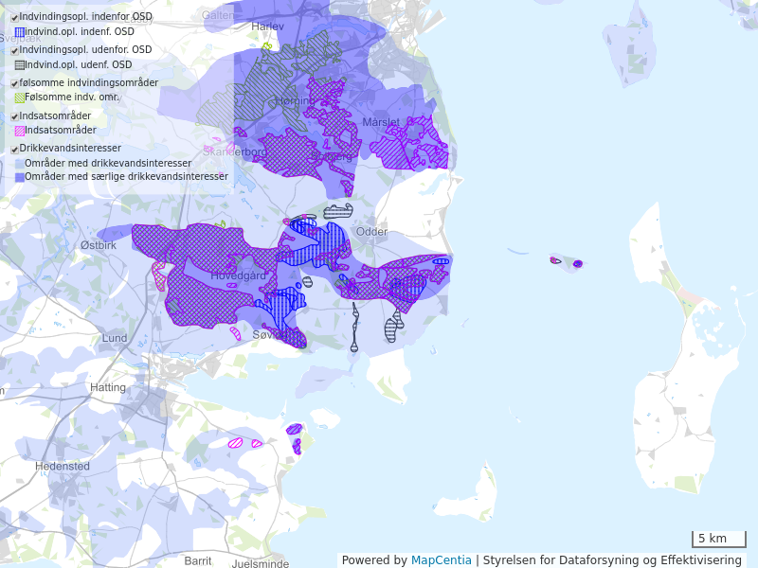This screenshot has width=758, height=568.
Task: Click the Hovedgård town label
Action: pyautogui.click(x=239, y=275)
